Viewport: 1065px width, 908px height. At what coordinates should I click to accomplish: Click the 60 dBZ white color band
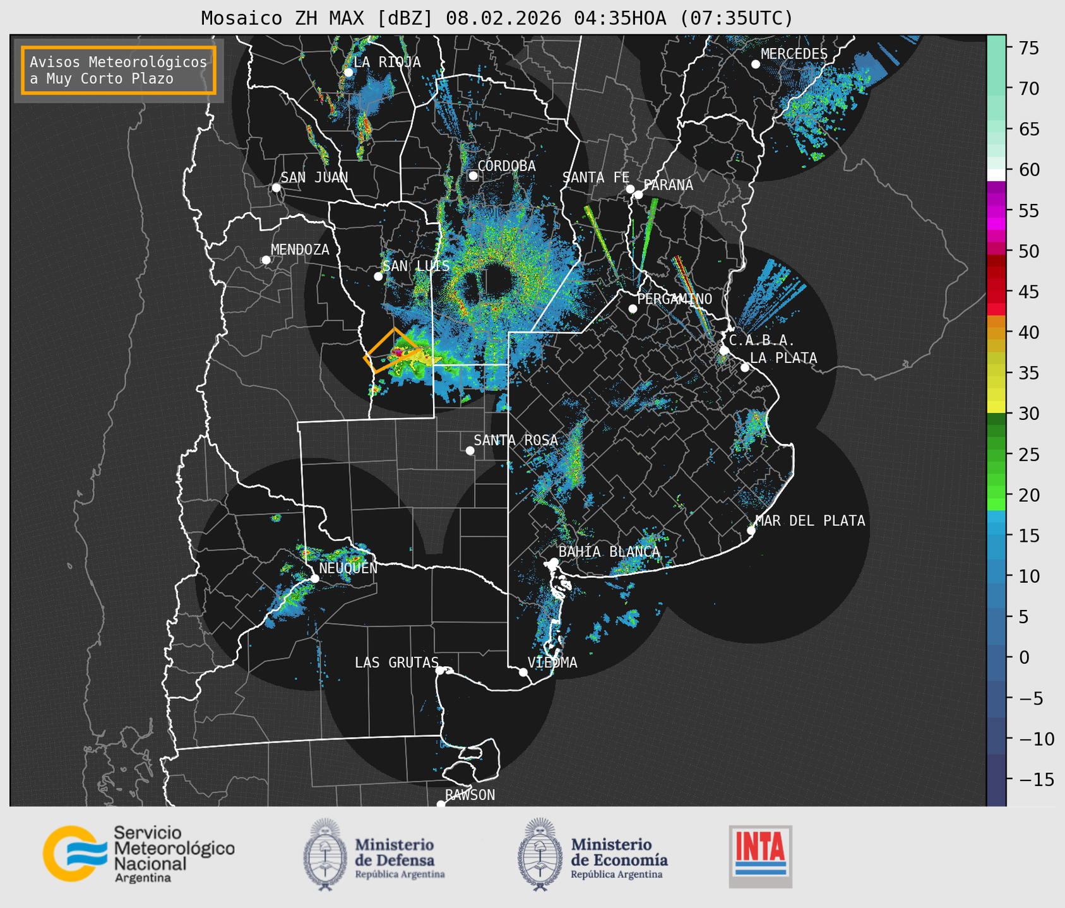996,174
